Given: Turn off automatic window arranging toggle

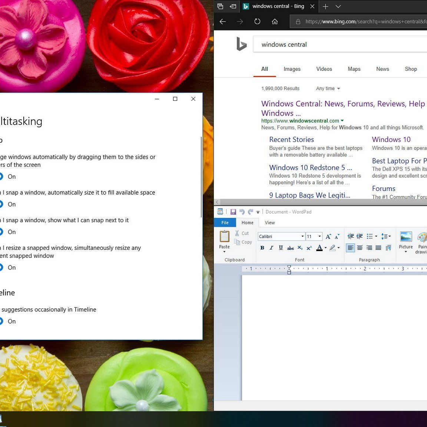Looking at the screenshot, I should click(x=1, y=176).
